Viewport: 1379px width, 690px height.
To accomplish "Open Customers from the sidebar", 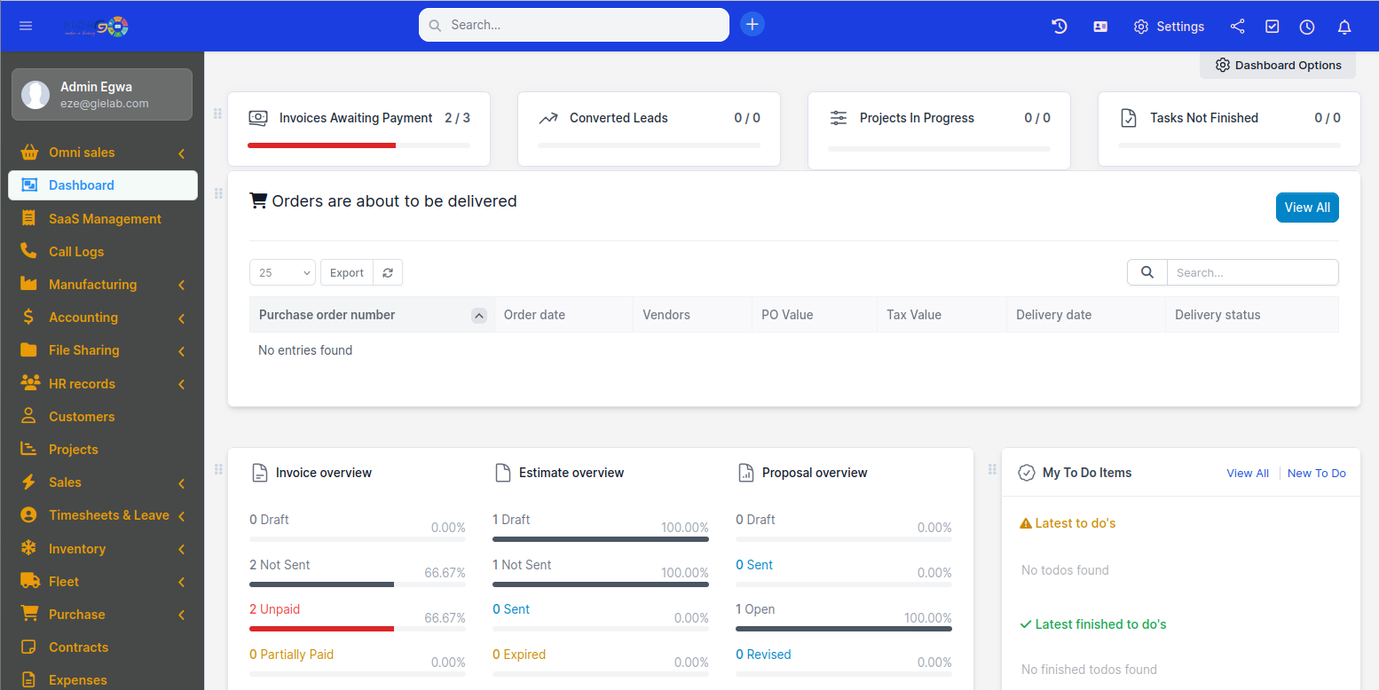I will (x=82, y=417).
